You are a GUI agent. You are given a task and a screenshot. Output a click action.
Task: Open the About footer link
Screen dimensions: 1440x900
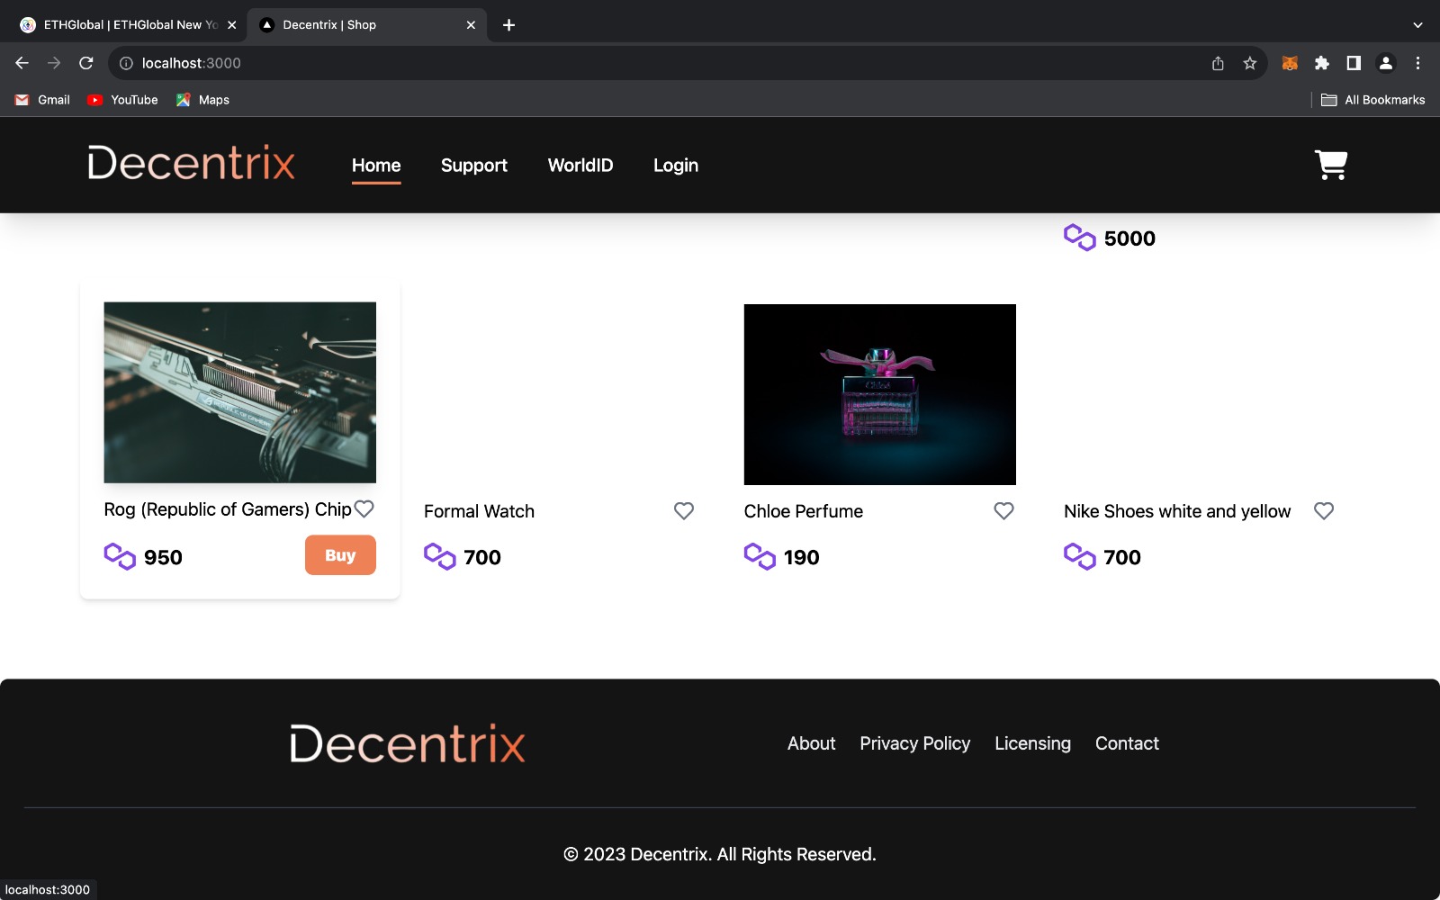click(812, 743)
